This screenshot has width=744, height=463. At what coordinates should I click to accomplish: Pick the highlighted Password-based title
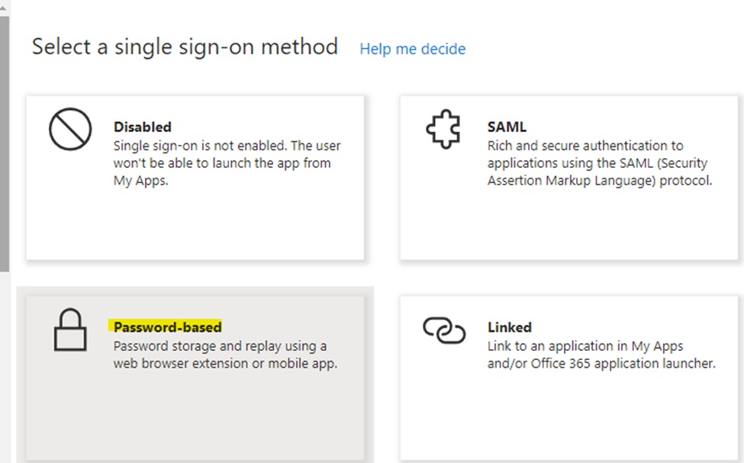(x=167, y=327)
